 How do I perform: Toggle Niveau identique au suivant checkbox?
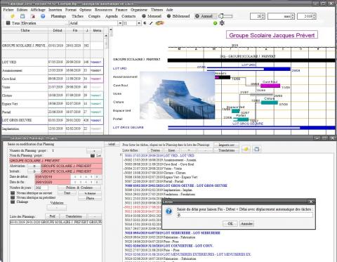click(x=13, y=193)
